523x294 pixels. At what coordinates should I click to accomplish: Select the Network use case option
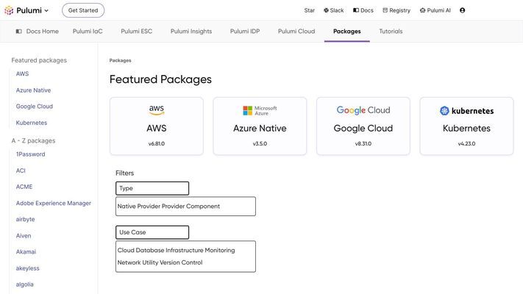click(129, 262)
